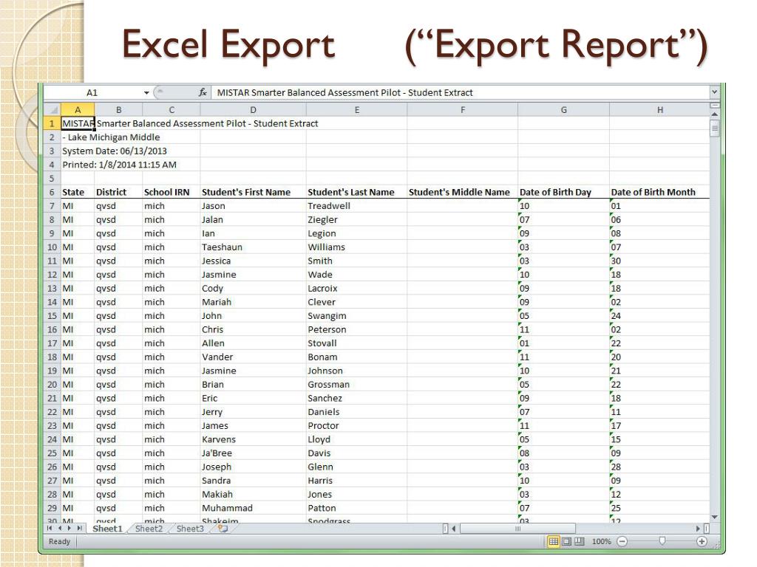Select the last name cell 'Lacroix'

click(356, 289)
